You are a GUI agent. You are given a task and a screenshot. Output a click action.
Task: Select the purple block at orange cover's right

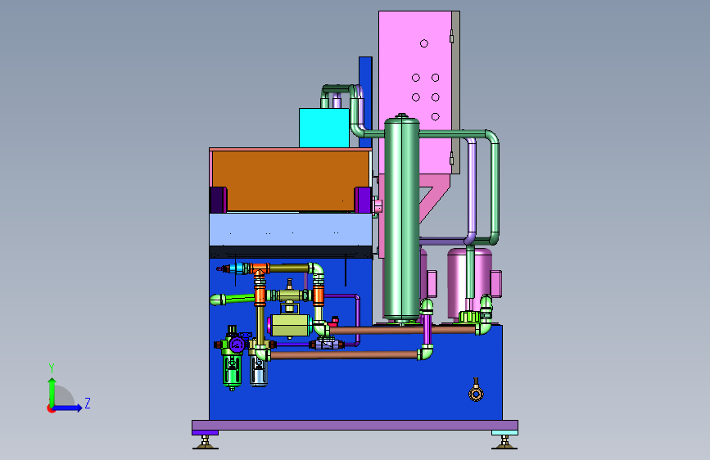[x=363, y=200]
